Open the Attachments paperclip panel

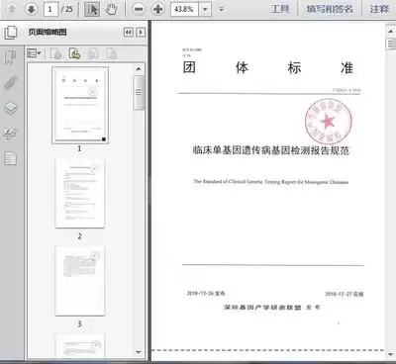[10, 83]
